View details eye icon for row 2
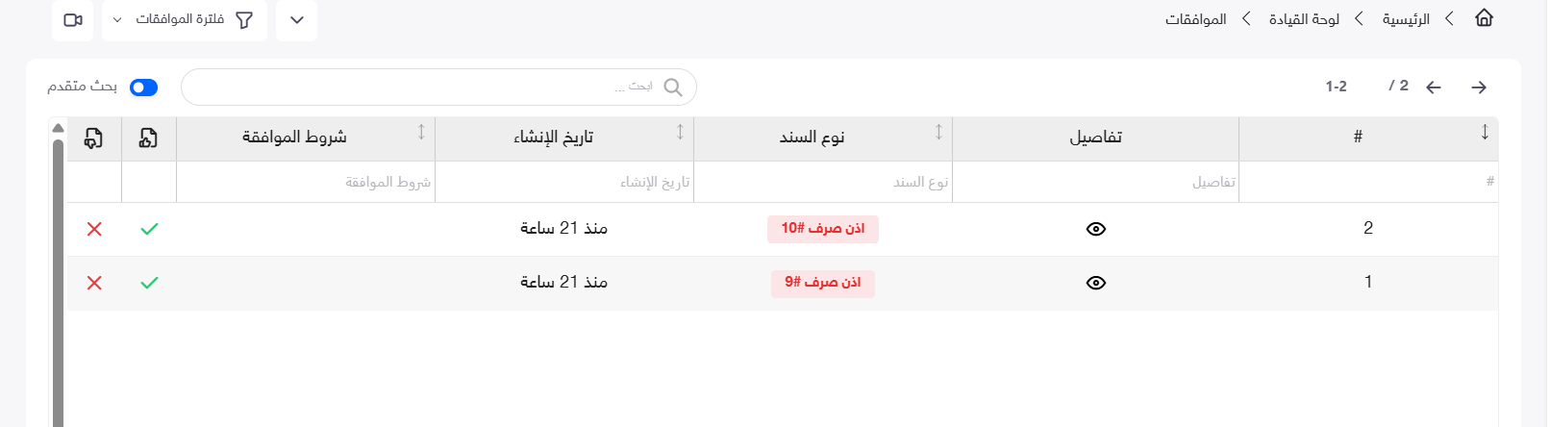Viewport: 1550px width, 427px height. (x=1096, y=229)
